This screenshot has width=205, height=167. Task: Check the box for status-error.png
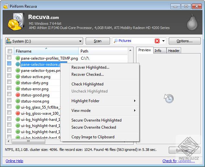tap(9, 88)
